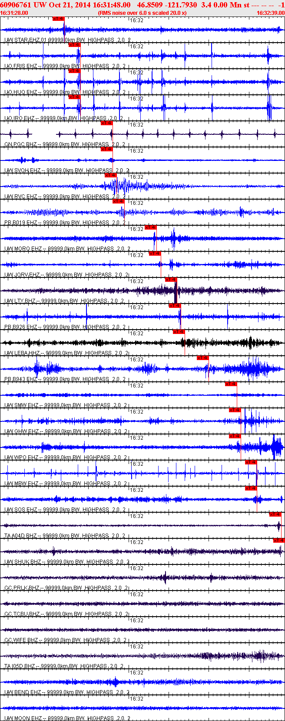
Task: Click the red arrival flag on PB B943 trace
Action: coord(203,358)
